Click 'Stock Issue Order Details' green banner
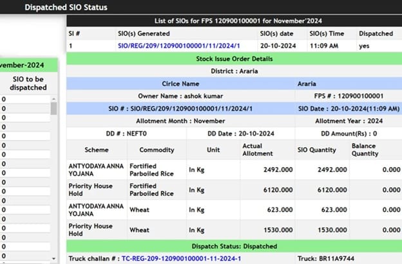The width and height of the screenshot is (402, 264). click(x=235, y=58)
